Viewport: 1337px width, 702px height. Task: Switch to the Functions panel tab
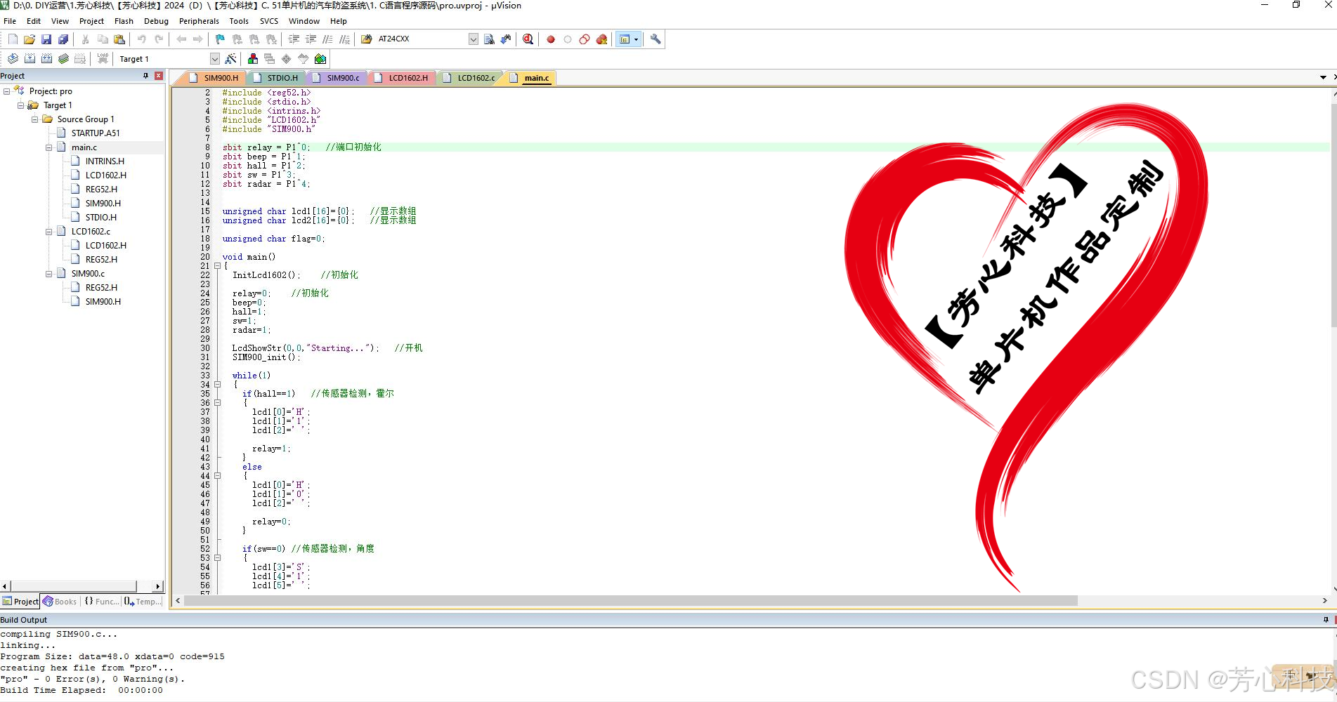click(101, 602)
